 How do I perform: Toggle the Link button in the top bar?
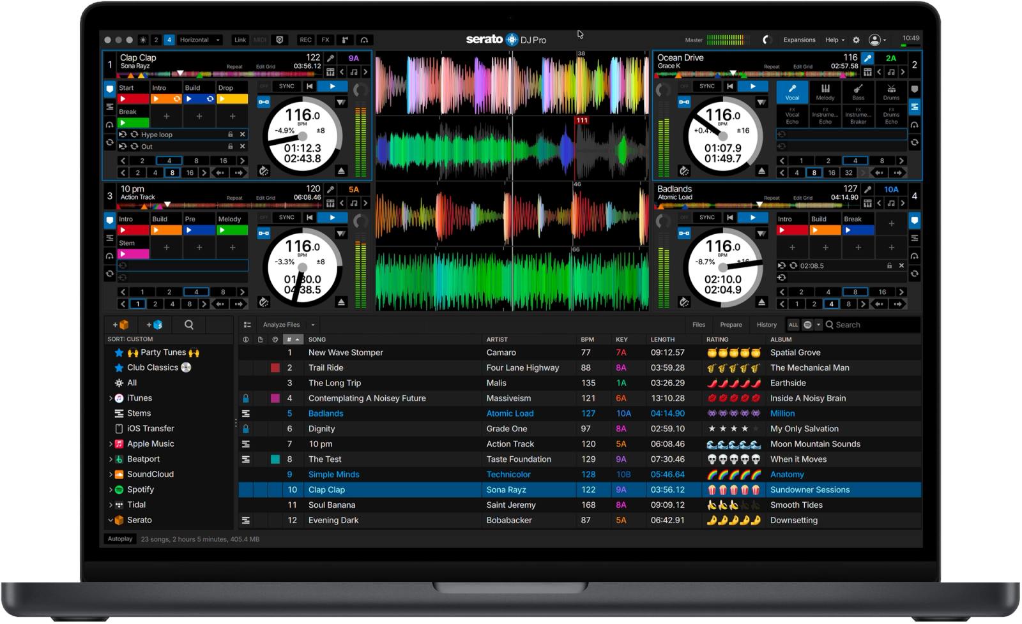pyautogui.click(x=240, y=40)
